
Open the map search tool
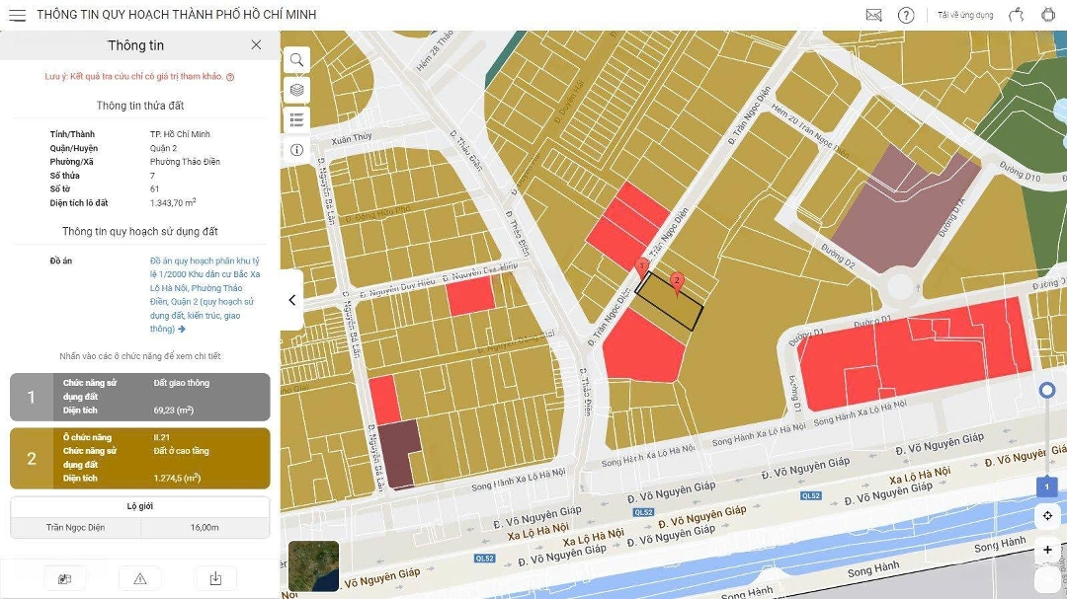click(296, 60)
